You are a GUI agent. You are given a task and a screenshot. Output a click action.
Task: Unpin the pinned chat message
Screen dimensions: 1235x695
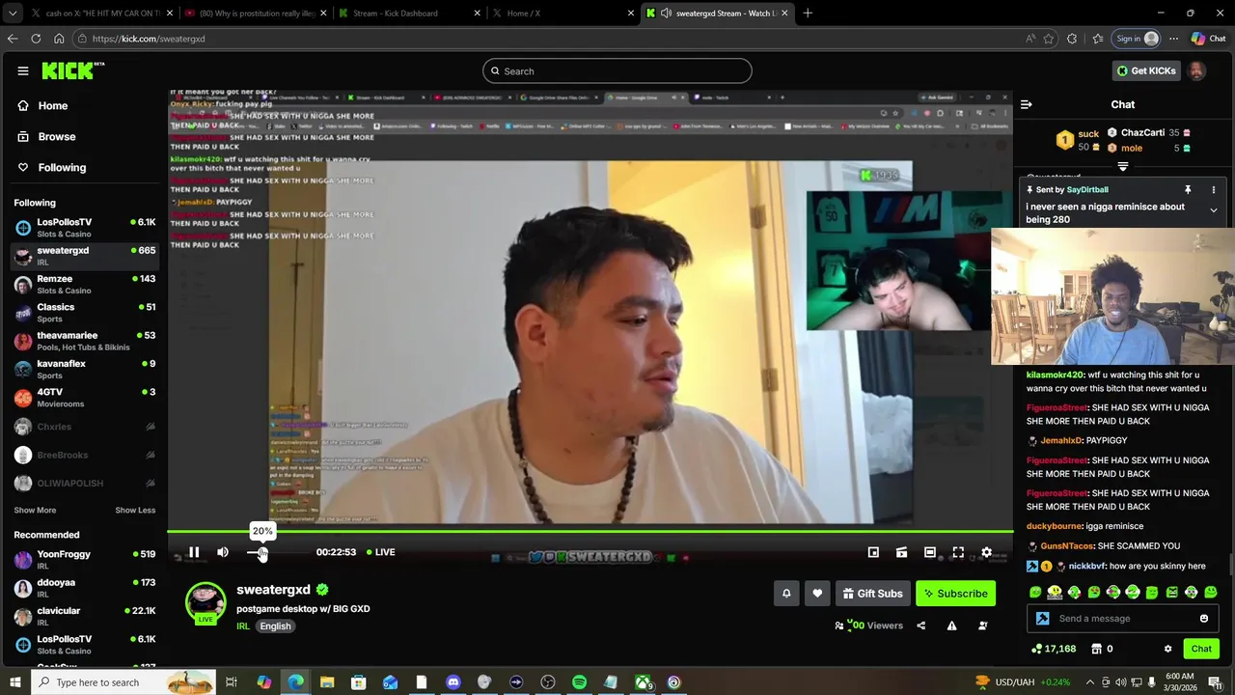pyautogui.click(x=1188, y=190)
